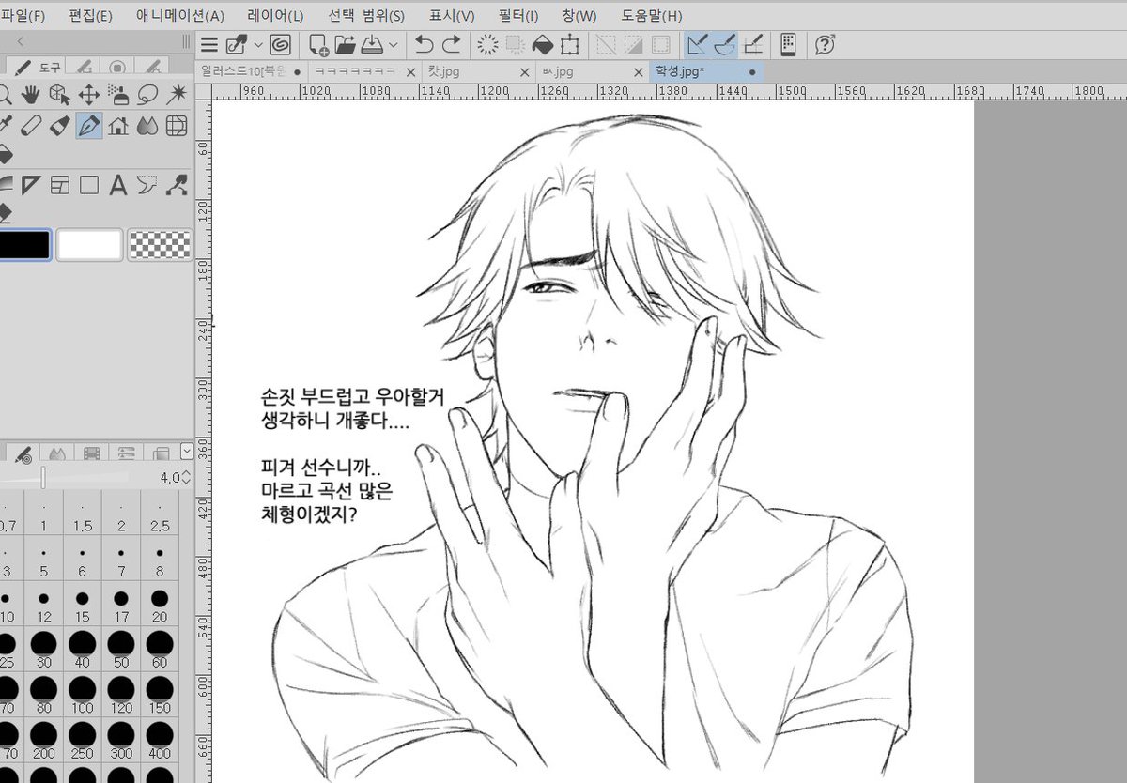Open the hamburger menu in command bar

tap(209, 44)
